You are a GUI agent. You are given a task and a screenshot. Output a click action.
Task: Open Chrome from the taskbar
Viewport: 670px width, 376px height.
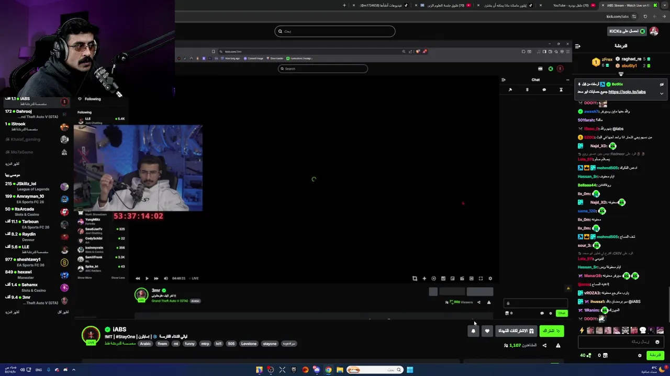pos(328,370)
